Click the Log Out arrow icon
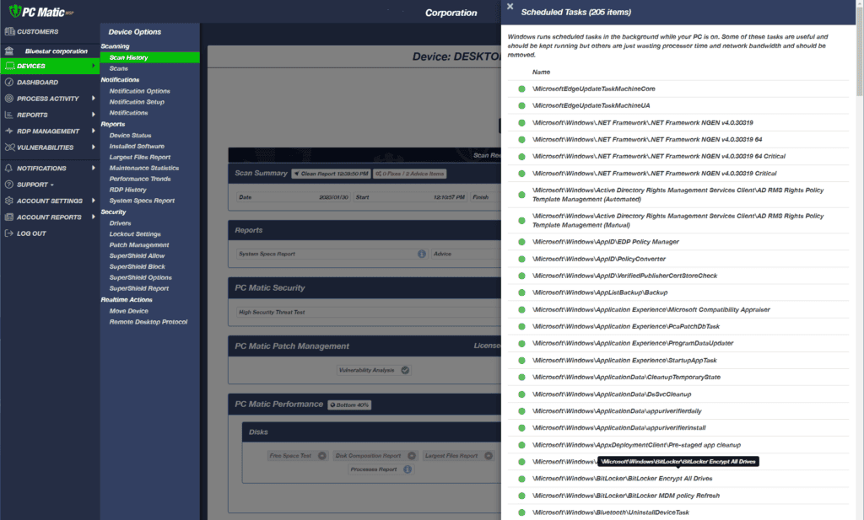 point(8,233)
